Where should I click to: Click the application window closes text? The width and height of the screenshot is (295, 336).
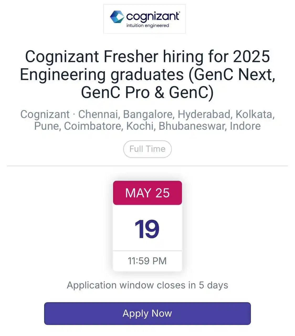147,285
